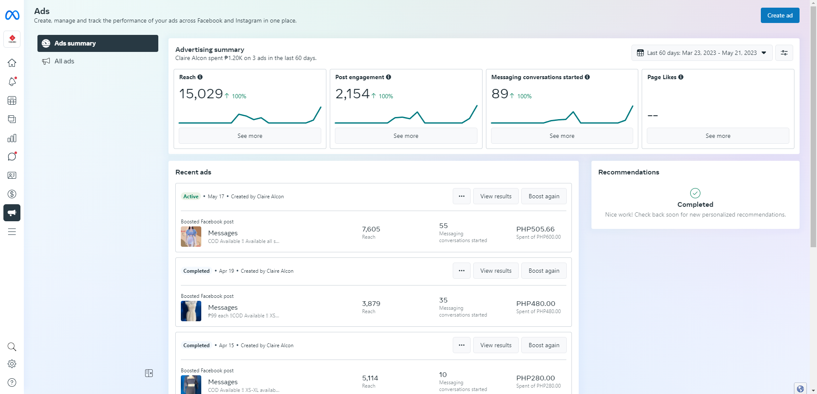Viewport: 817px width, 394px height.
Task: Click the blue dress ad thumbnail
Action: click(191, 237)
